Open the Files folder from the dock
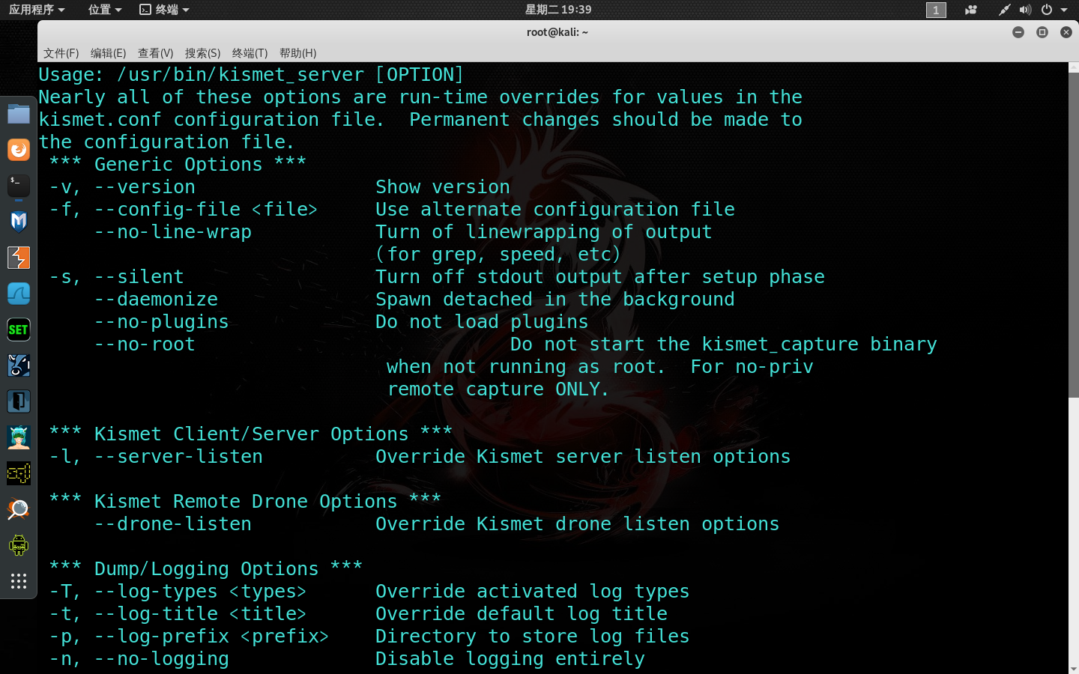The width and height of the screenshot is (1079, 674). click(x=19, y=114)
